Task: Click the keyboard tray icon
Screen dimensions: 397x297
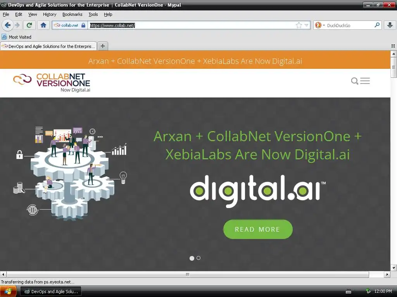Action: coord(349,292)
